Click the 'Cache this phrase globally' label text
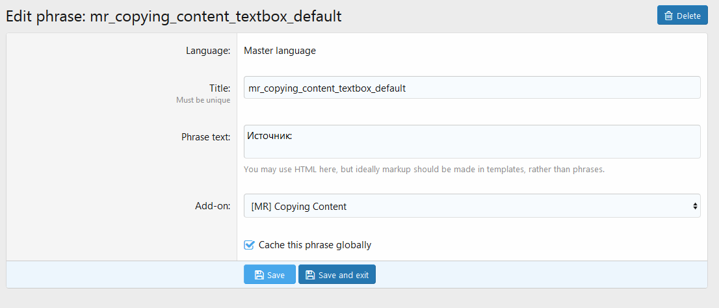Viewport: 719px width, 308px height. pos(315,245)
